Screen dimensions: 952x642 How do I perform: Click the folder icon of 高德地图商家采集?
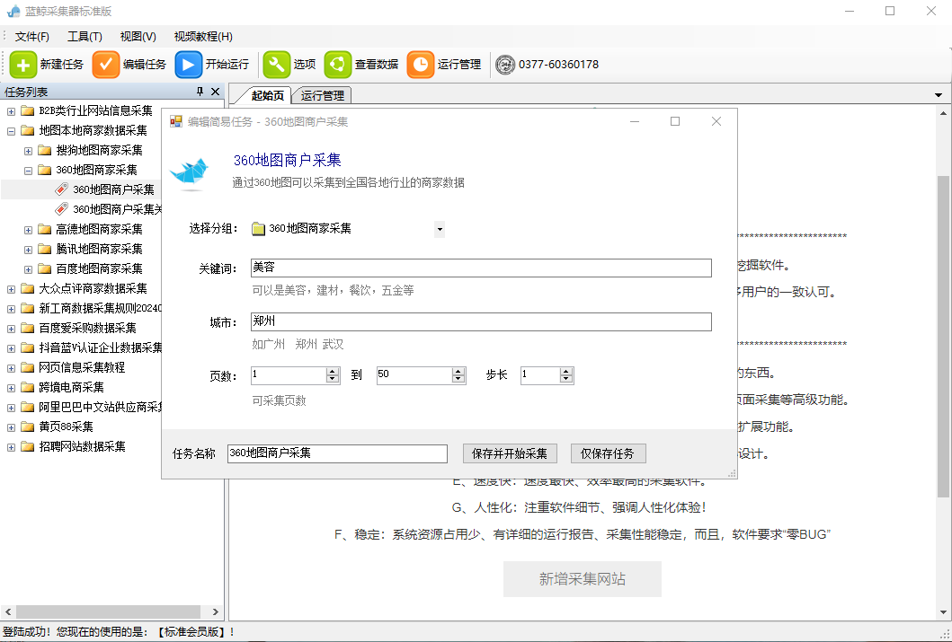tap(44, 229)
